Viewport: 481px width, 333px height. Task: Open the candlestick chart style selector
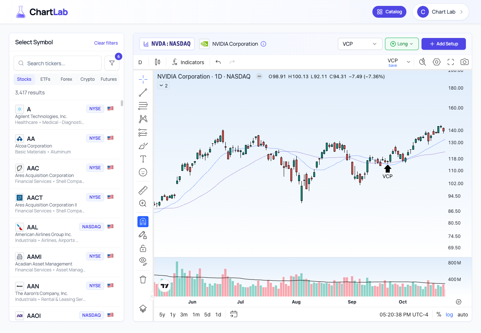pyautogui.click(x=158, y=62)
